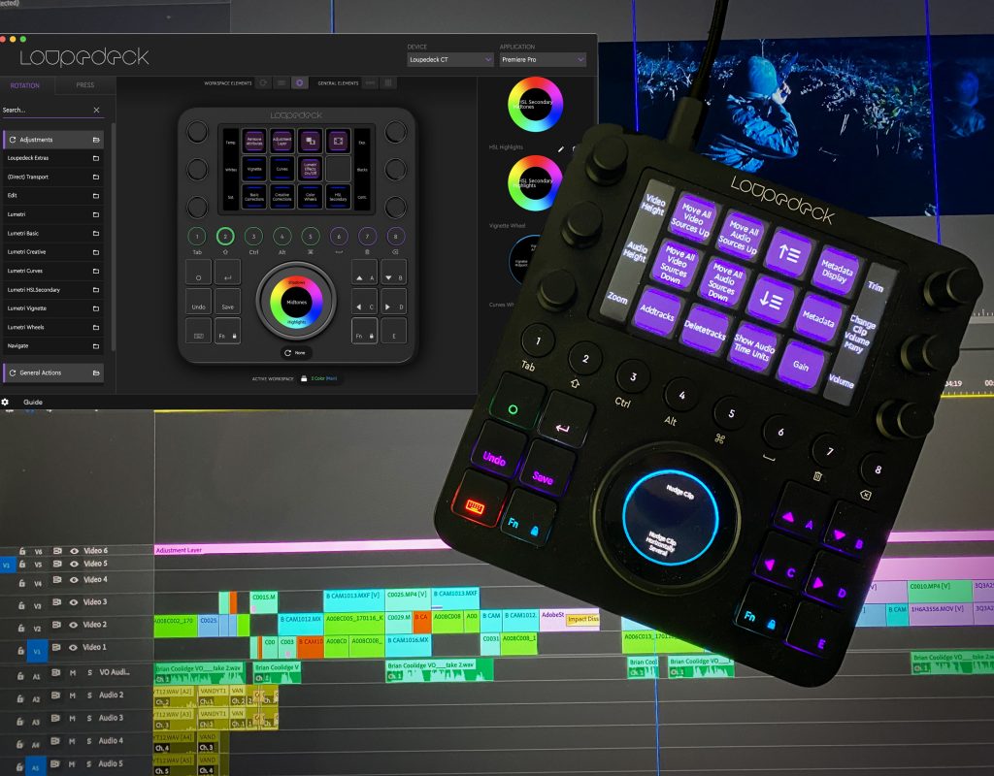Open the Guide link
The image size is (994, 776).
tap(33, 402)
